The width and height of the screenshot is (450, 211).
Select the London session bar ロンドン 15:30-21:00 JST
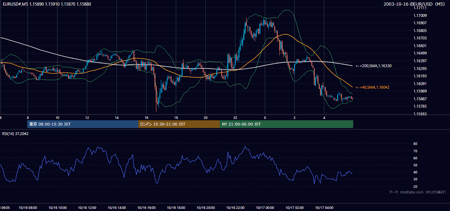179,124
